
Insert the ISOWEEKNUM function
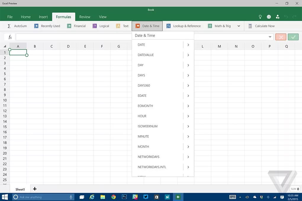click(x=157, y=127)
